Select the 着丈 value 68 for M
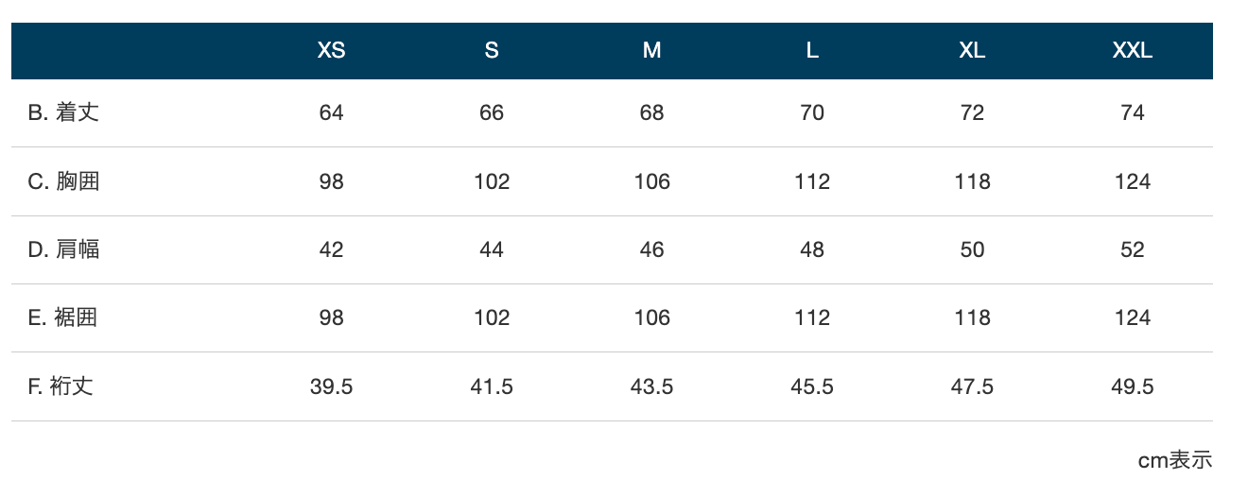This screenshot has height=497, width=1248. (x=651, y=113)
